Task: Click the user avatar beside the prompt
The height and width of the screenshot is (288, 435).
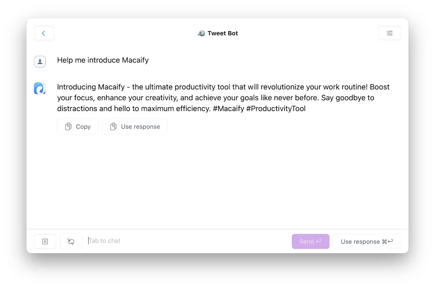Action: (x=40, y=61)
